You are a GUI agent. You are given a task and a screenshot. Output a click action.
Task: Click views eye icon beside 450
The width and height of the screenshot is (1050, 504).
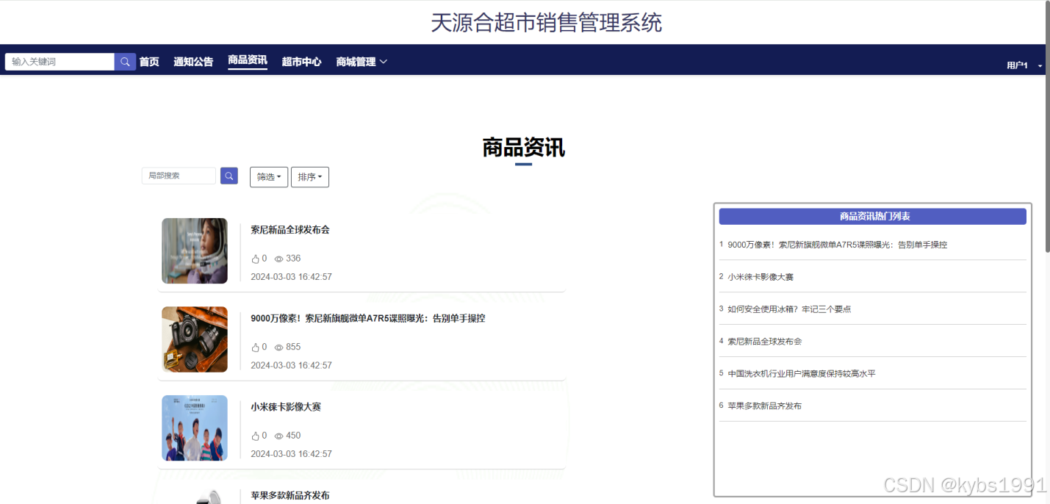(278, 436)
